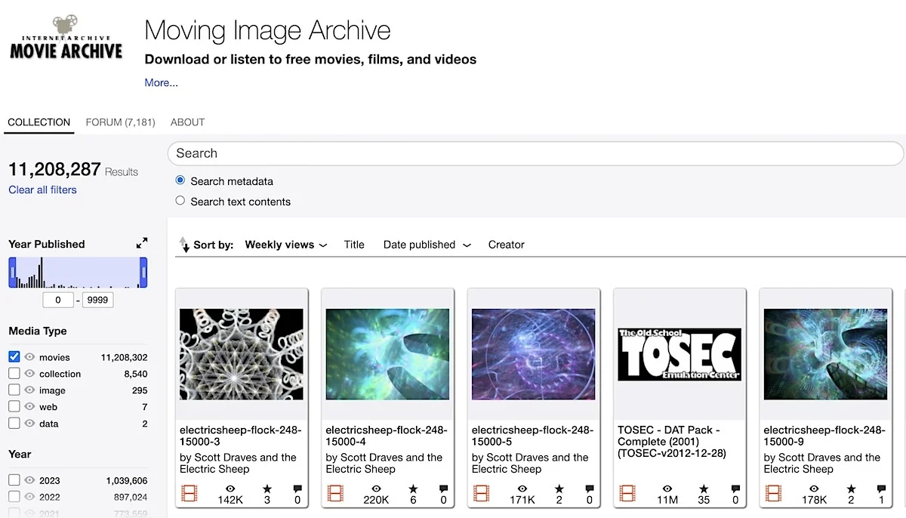Open the Weekly views sort dropdown

[x=286, y=245]
